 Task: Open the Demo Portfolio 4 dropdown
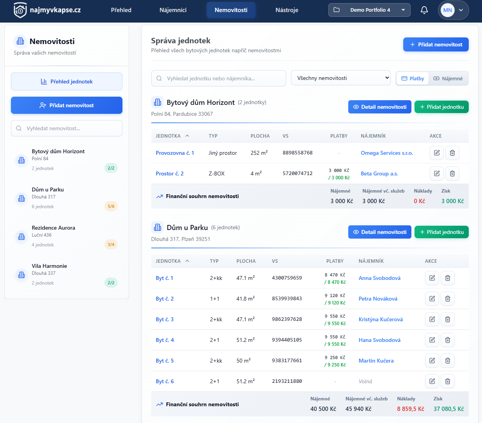(x=369, y=10)
